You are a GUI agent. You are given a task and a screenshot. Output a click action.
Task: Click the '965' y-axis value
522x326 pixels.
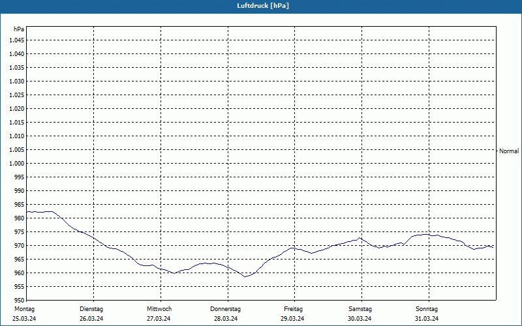[20, 259]
